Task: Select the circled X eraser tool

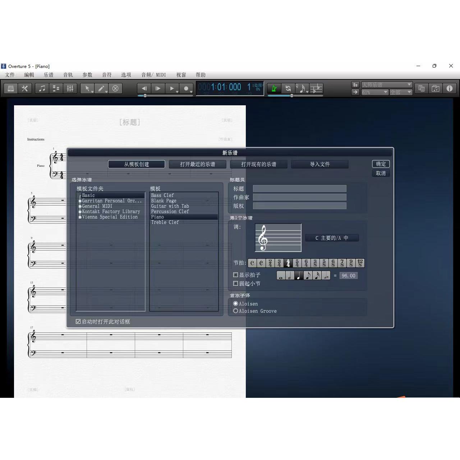Action: pos(115,88)
